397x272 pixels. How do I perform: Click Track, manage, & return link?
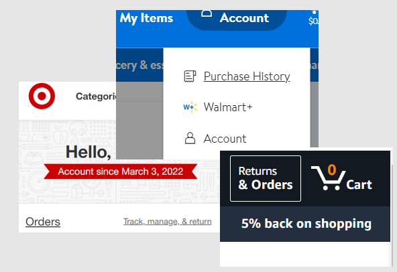point(168,221)
